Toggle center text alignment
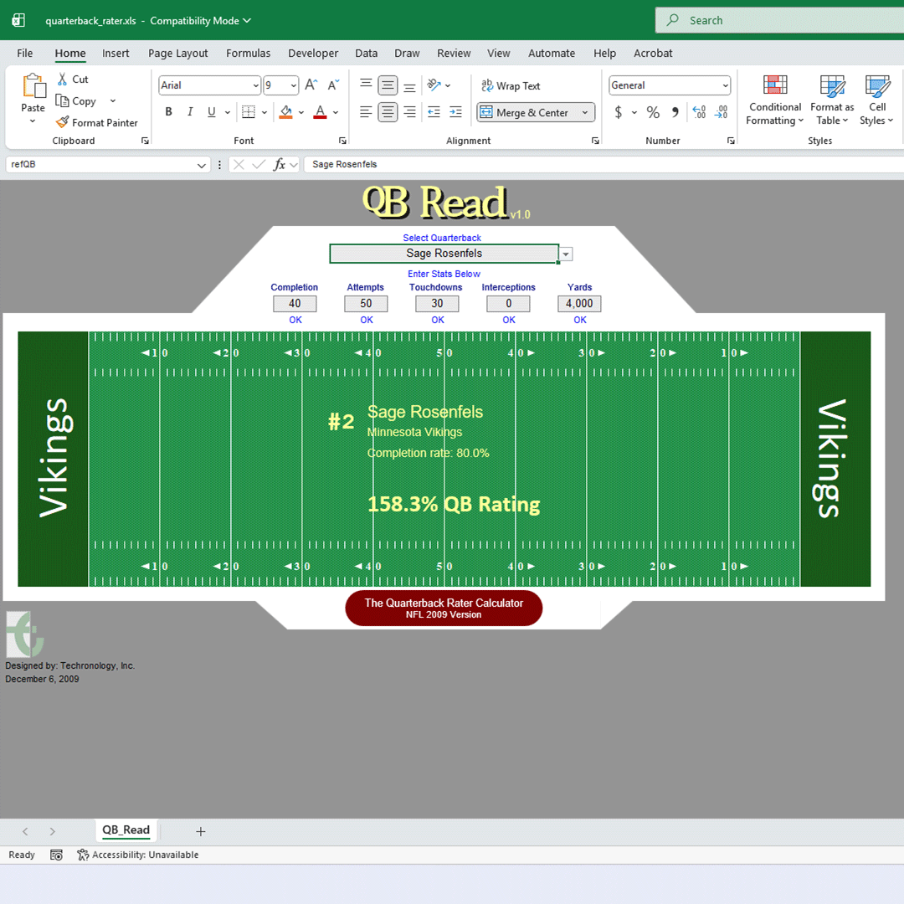904x904 pixels. coord(387,111)
